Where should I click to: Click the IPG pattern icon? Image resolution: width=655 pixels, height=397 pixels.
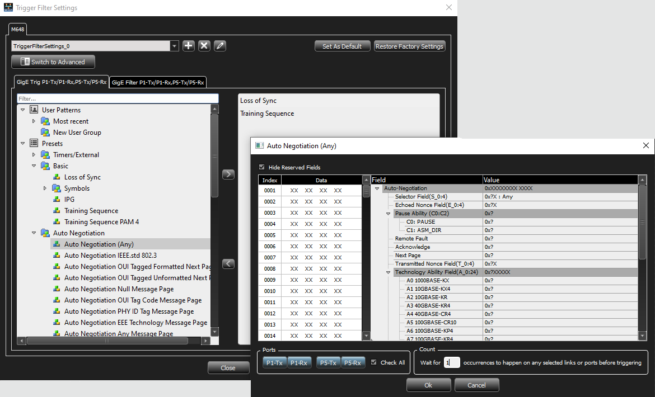[x=57, y=199]
